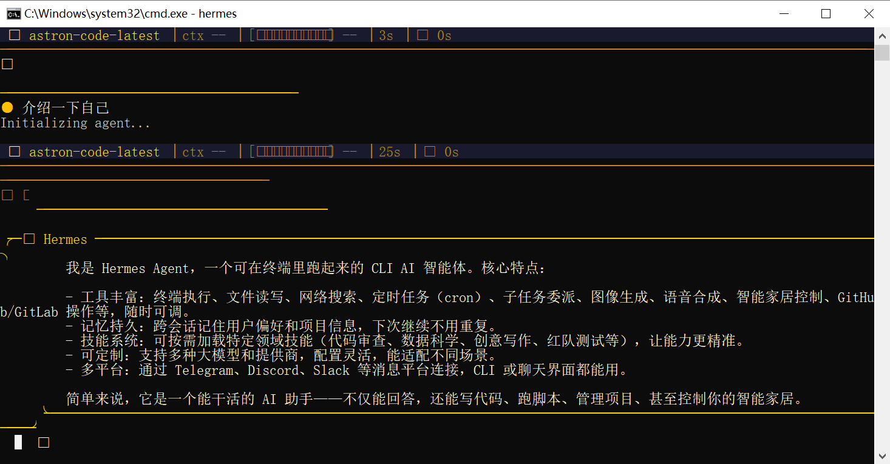Click 'astron-code-latest' in the status bar showing 25s
The height and width of the screenshot is (464, 890).
click(94, 152)
